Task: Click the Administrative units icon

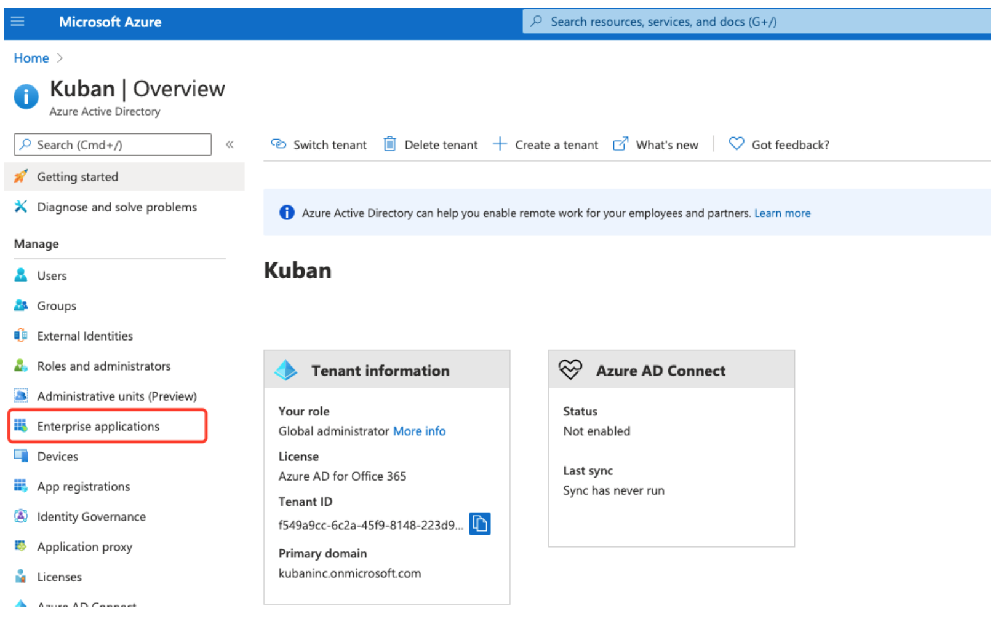Action: pyautogui.click(x=21, y=395)
